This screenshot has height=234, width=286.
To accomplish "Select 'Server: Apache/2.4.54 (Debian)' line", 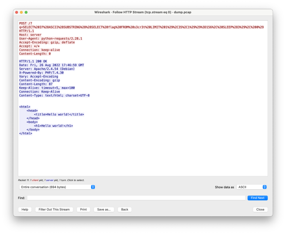I will 47,69.
